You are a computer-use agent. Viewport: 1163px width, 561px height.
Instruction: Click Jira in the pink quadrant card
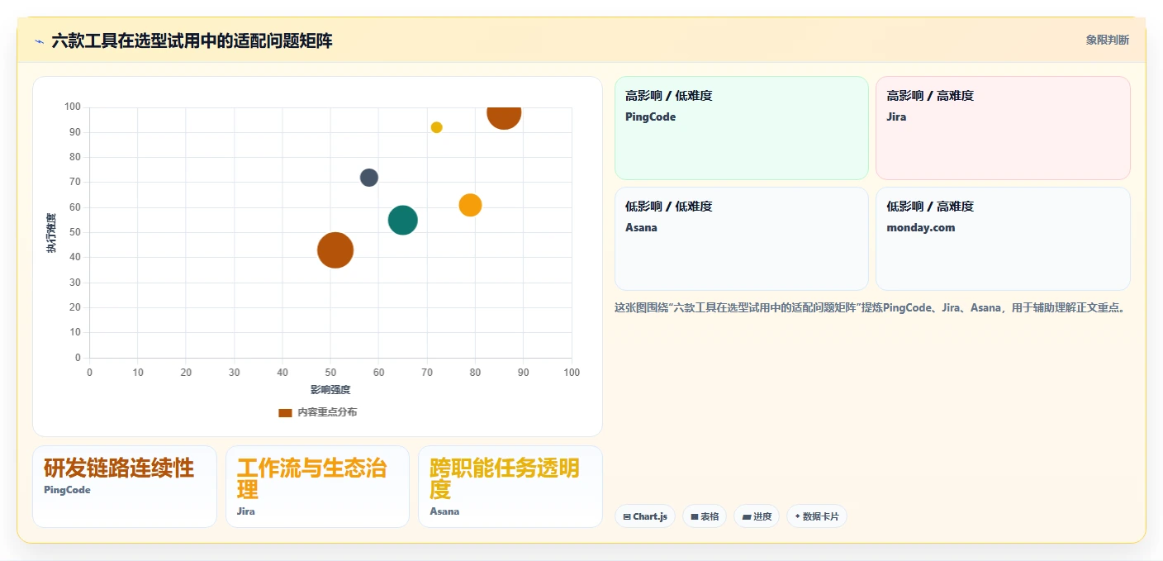(x=896, y=117)
